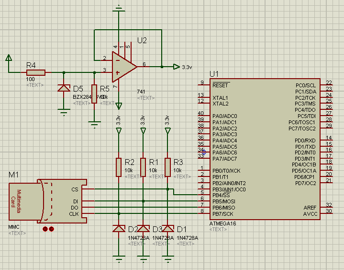Click the left red marker below MMC card
The height and width of the screenshot is (270, 344).
click(45, 229)
